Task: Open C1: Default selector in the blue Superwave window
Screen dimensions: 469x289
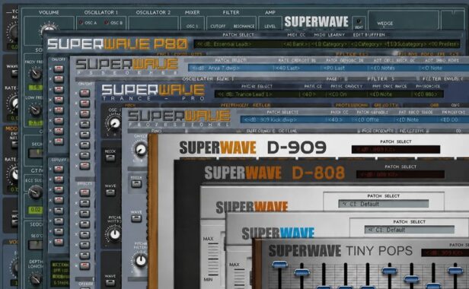Action: pos(409,230)
